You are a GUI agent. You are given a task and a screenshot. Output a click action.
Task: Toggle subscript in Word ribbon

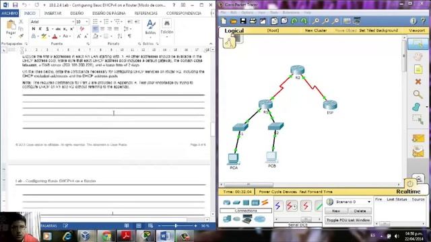pos(65,29)
